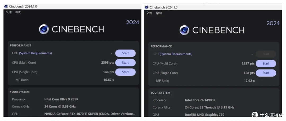
Task: Click the Intel Core i9-14900K processor text
Action: pos(200,100)
